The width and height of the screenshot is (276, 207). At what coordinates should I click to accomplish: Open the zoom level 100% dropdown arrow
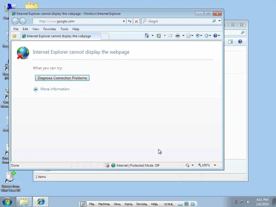(215, 165)
